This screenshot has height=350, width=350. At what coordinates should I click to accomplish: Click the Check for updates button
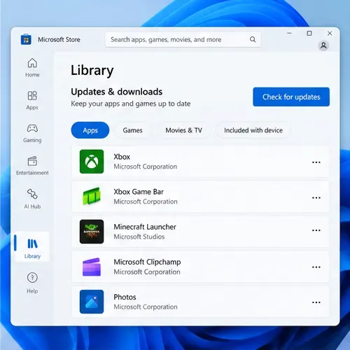click(291, 97)
